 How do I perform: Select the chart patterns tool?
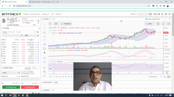pos(45,44)
